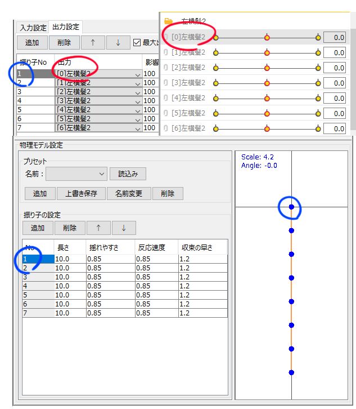Open the [6]左横髪2 output dropdown
Screen dimensions: 356x409
pyautogui.click(x=98, y=128)
